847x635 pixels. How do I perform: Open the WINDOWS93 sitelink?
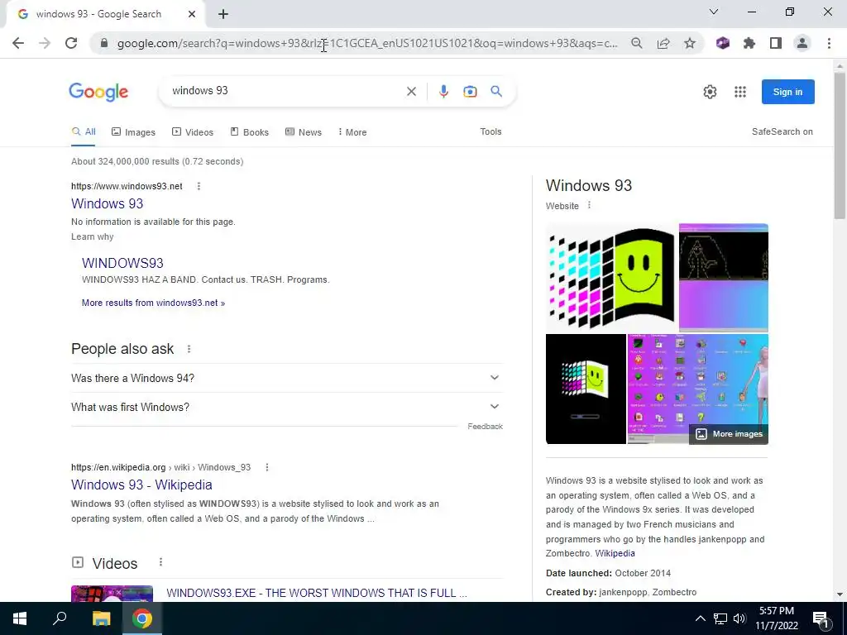click(x=122, y=263)
